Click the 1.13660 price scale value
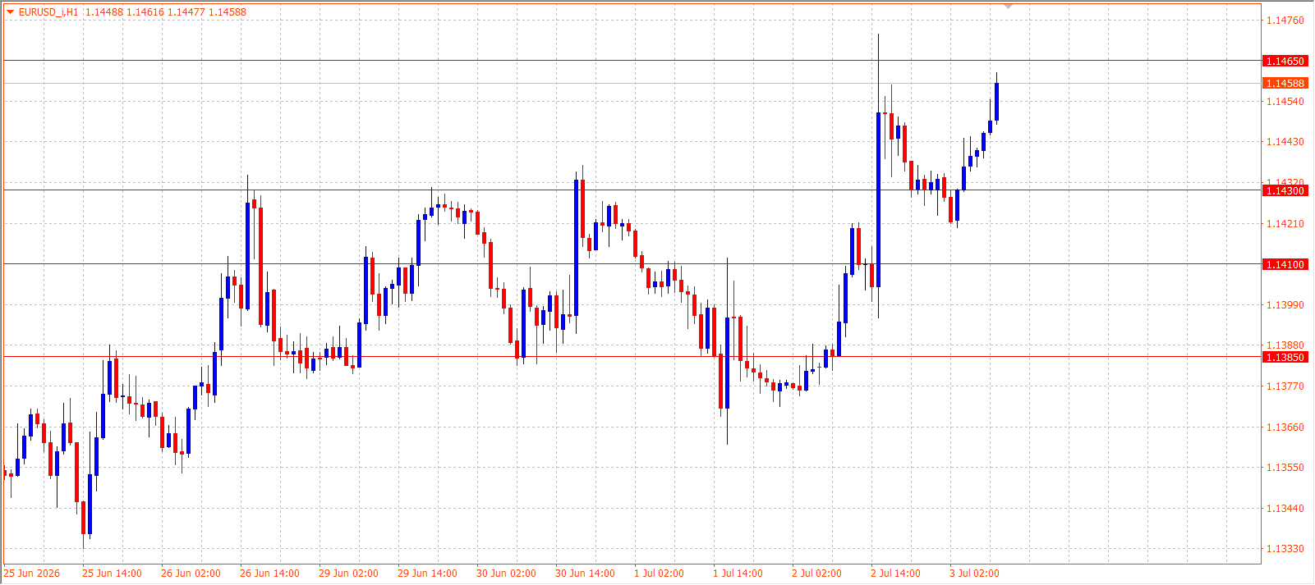 pos(1285,427)
